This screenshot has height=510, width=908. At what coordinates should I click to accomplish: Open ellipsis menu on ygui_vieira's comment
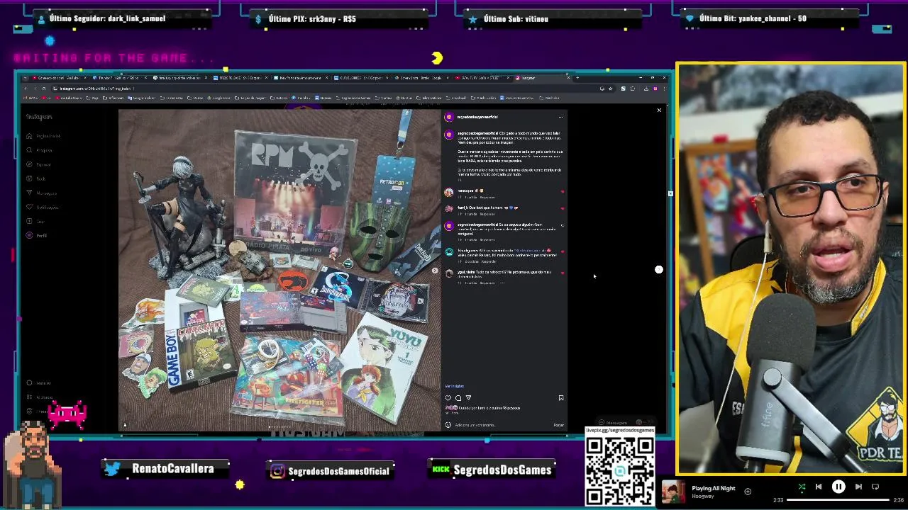(502, 283)
